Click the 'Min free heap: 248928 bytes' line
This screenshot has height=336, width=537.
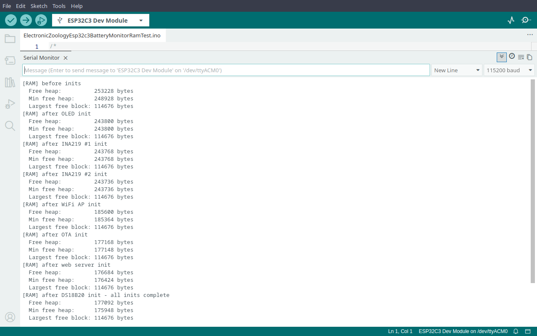coord(81,99)
